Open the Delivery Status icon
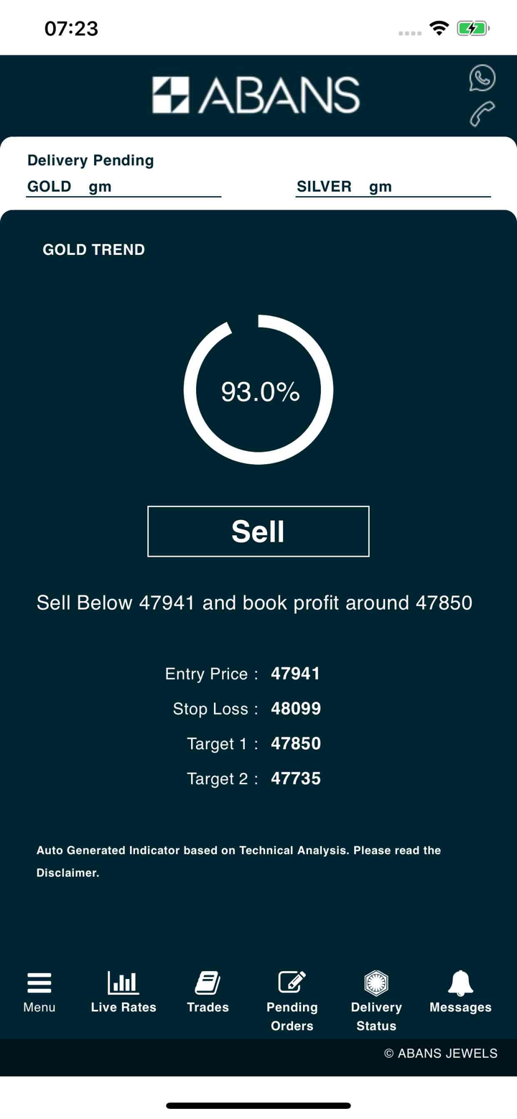 pyautogui.click(x=376, y=982)
